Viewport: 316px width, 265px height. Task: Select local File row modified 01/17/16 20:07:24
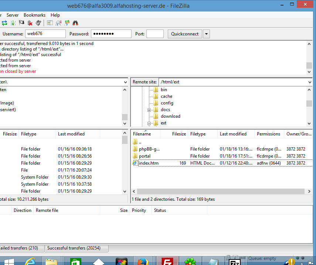61,170
